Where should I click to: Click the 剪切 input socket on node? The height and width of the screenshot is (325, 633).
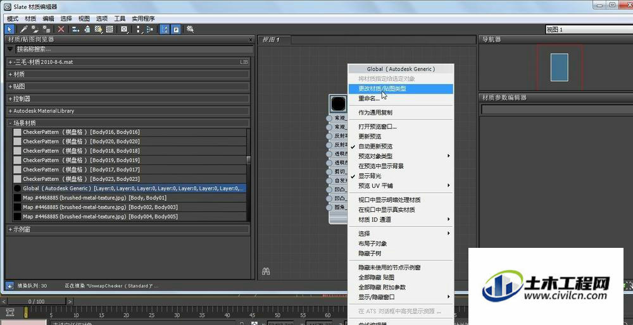329,171
